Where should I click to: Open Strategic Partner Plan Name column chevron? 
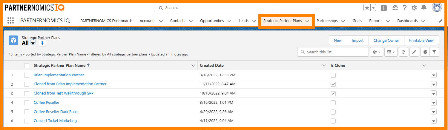(x=193, y=66)
